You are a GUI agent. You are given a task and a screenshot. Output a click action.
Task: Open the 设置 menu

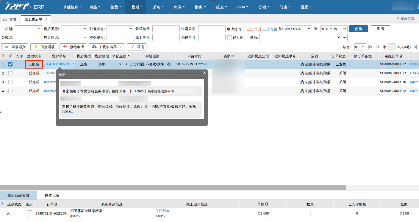pos(306,7)
